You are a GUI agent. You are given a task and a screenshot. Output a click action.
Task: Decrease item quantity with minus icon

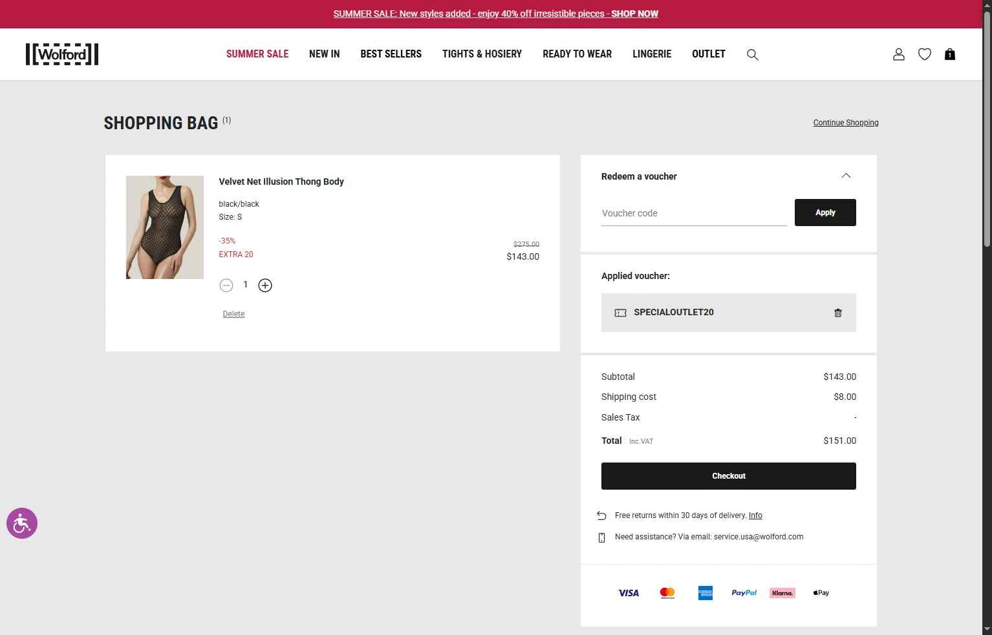tap(226, 285)
